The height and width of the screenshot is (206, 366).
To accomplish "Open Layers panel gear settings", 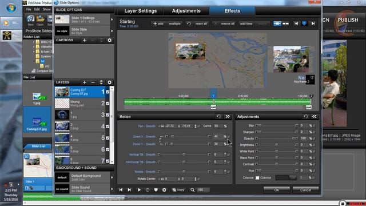I will pyautogui.click(x=109, y=82).
